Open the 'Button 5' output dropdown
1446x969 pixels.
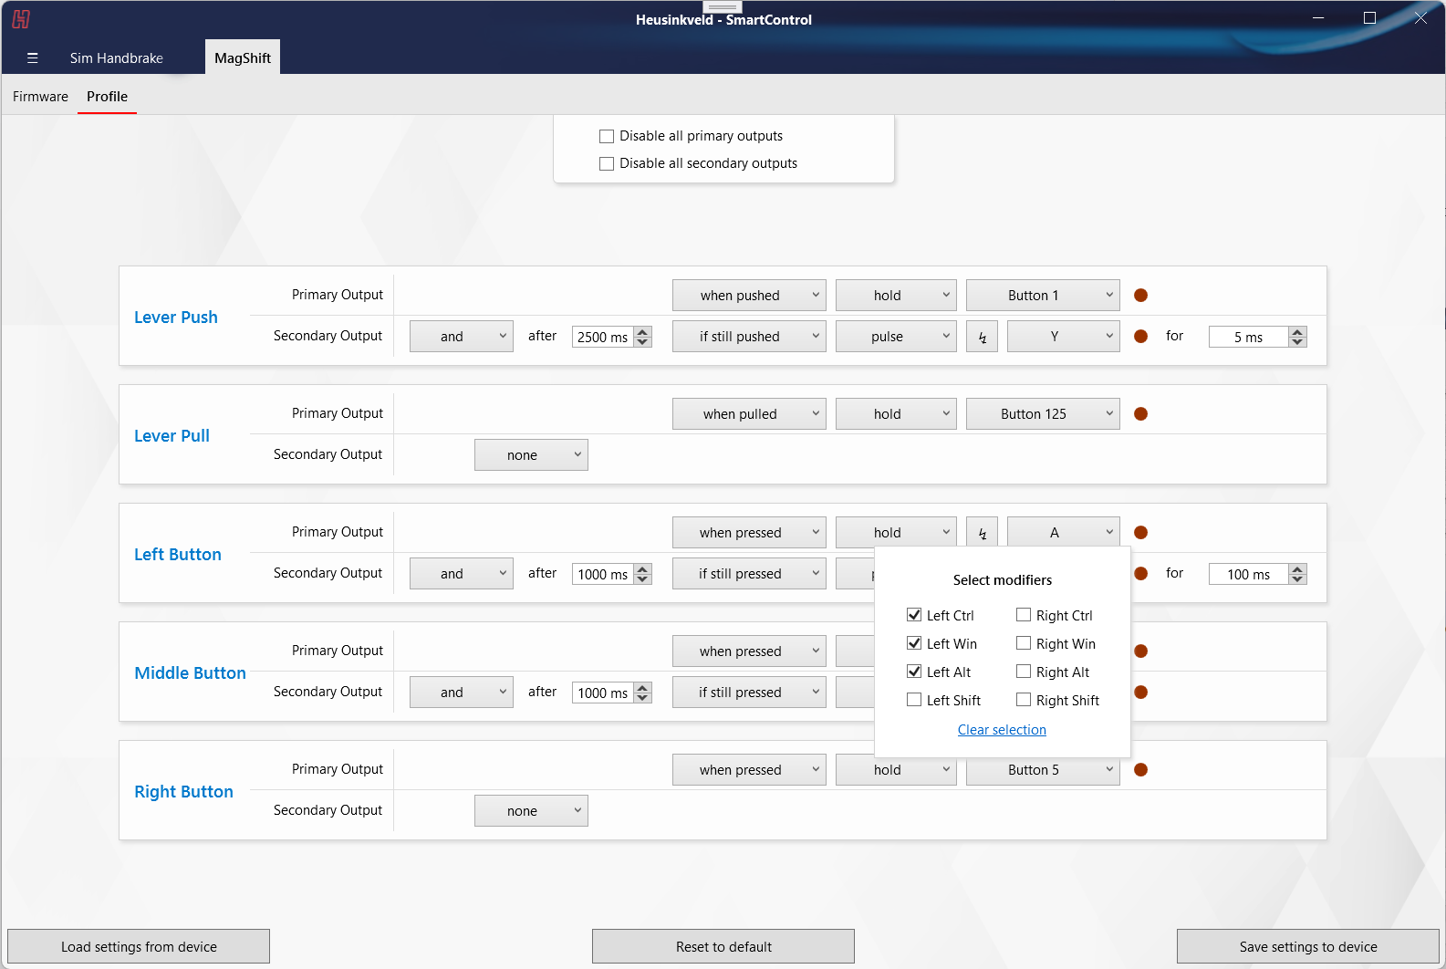[1043, 770]
